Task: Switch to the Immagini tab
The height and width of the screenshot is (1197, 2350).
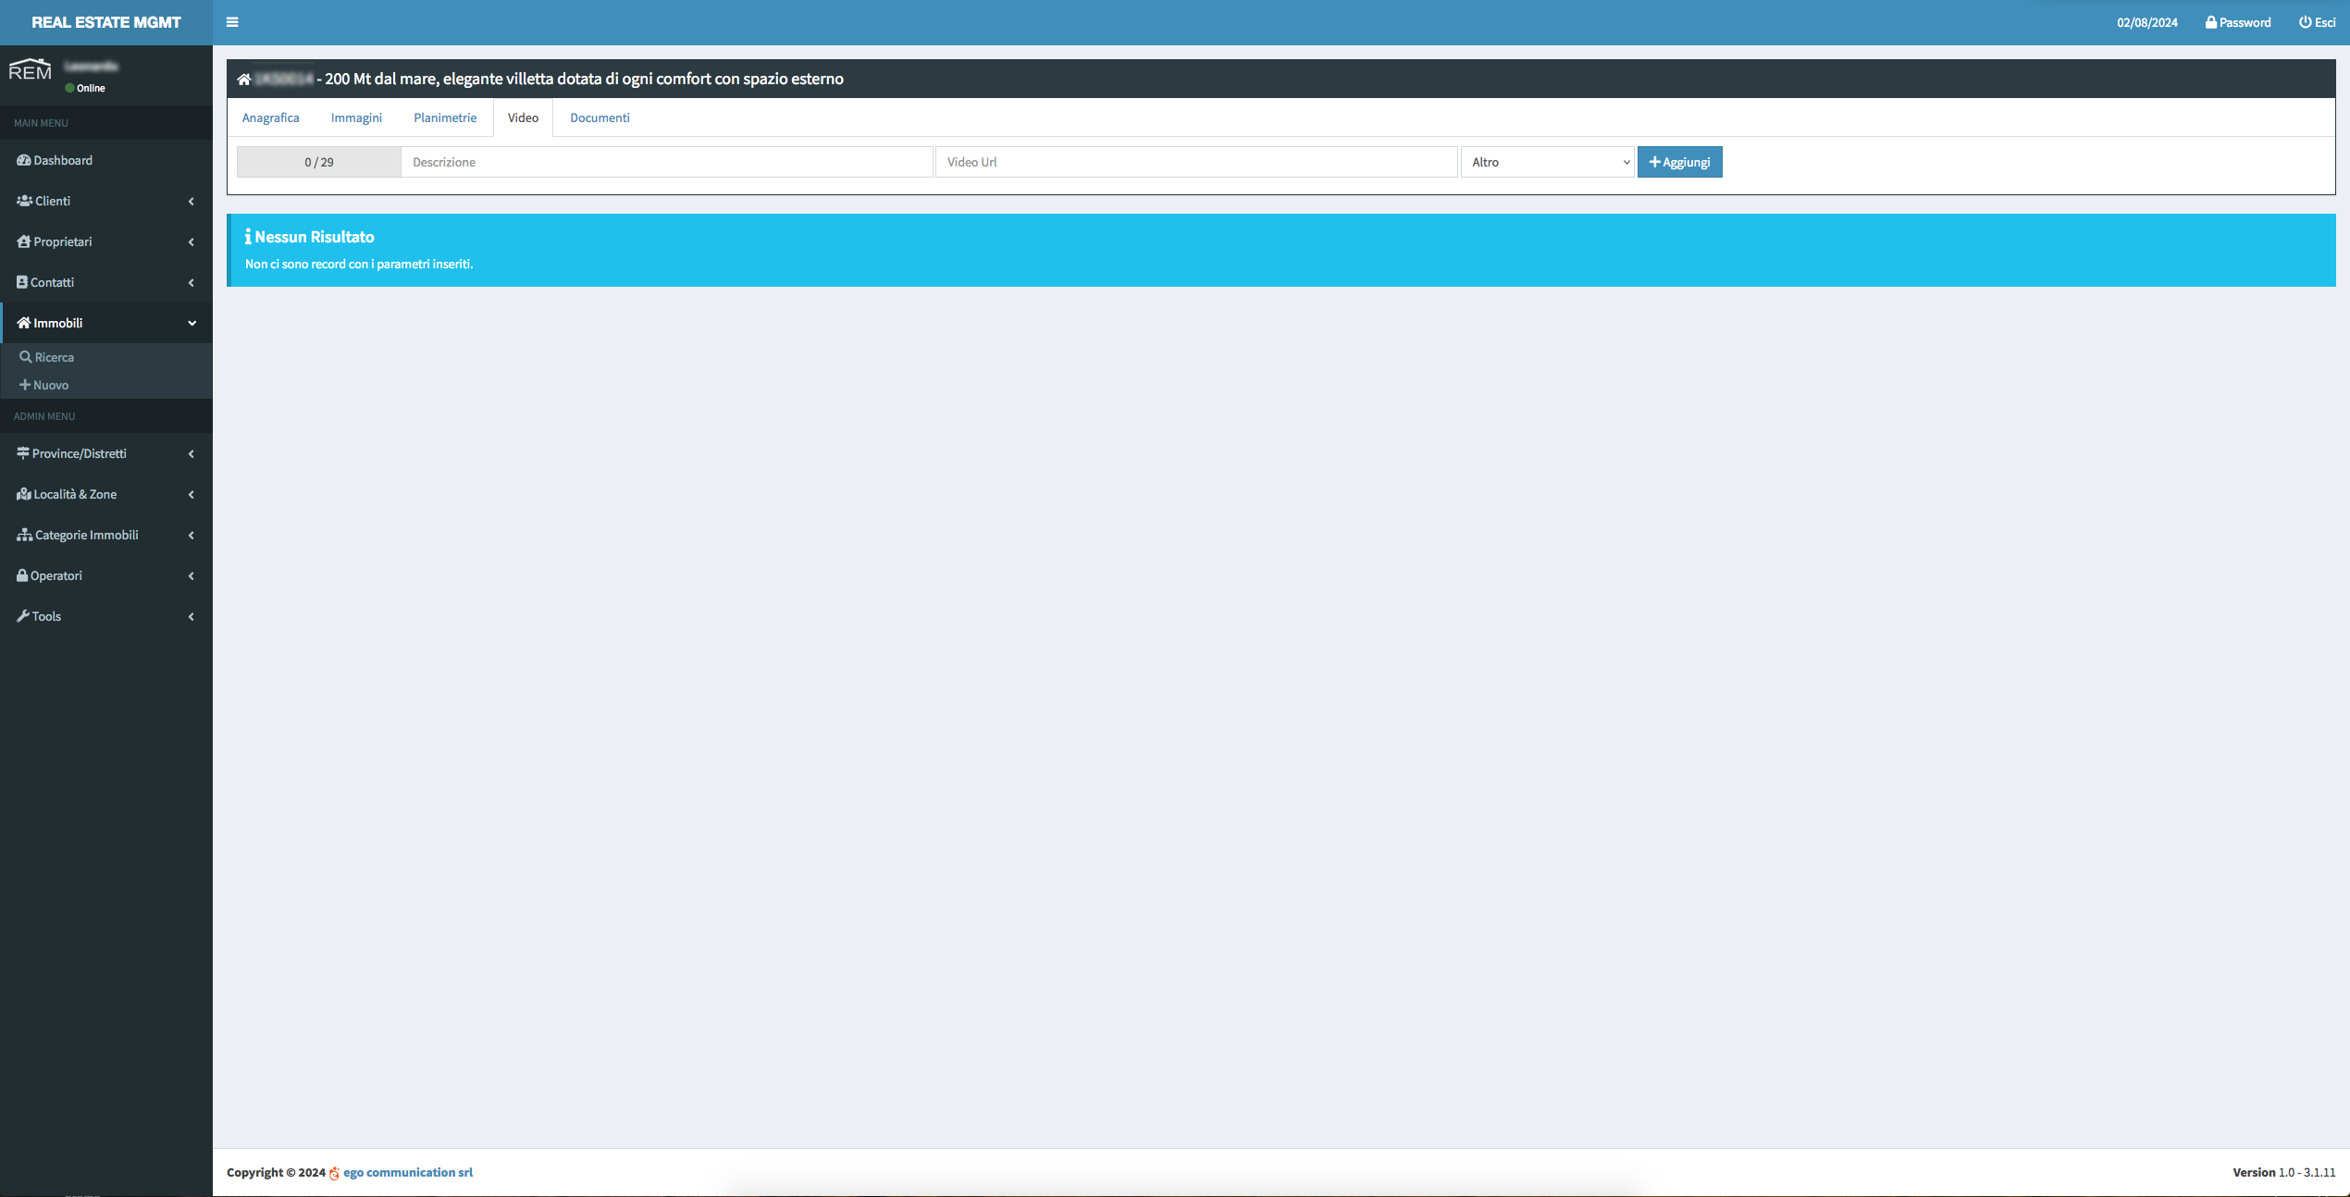Action: click(356, 117)
